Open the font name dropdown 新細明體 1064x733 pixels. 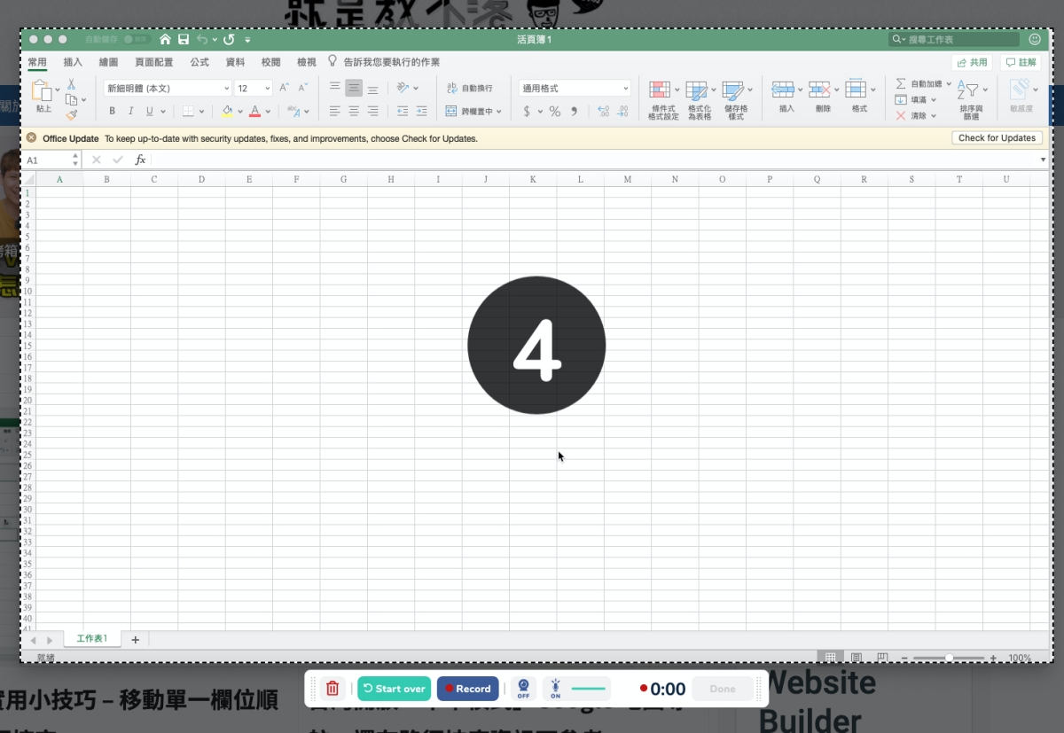(x=168, y=89)
